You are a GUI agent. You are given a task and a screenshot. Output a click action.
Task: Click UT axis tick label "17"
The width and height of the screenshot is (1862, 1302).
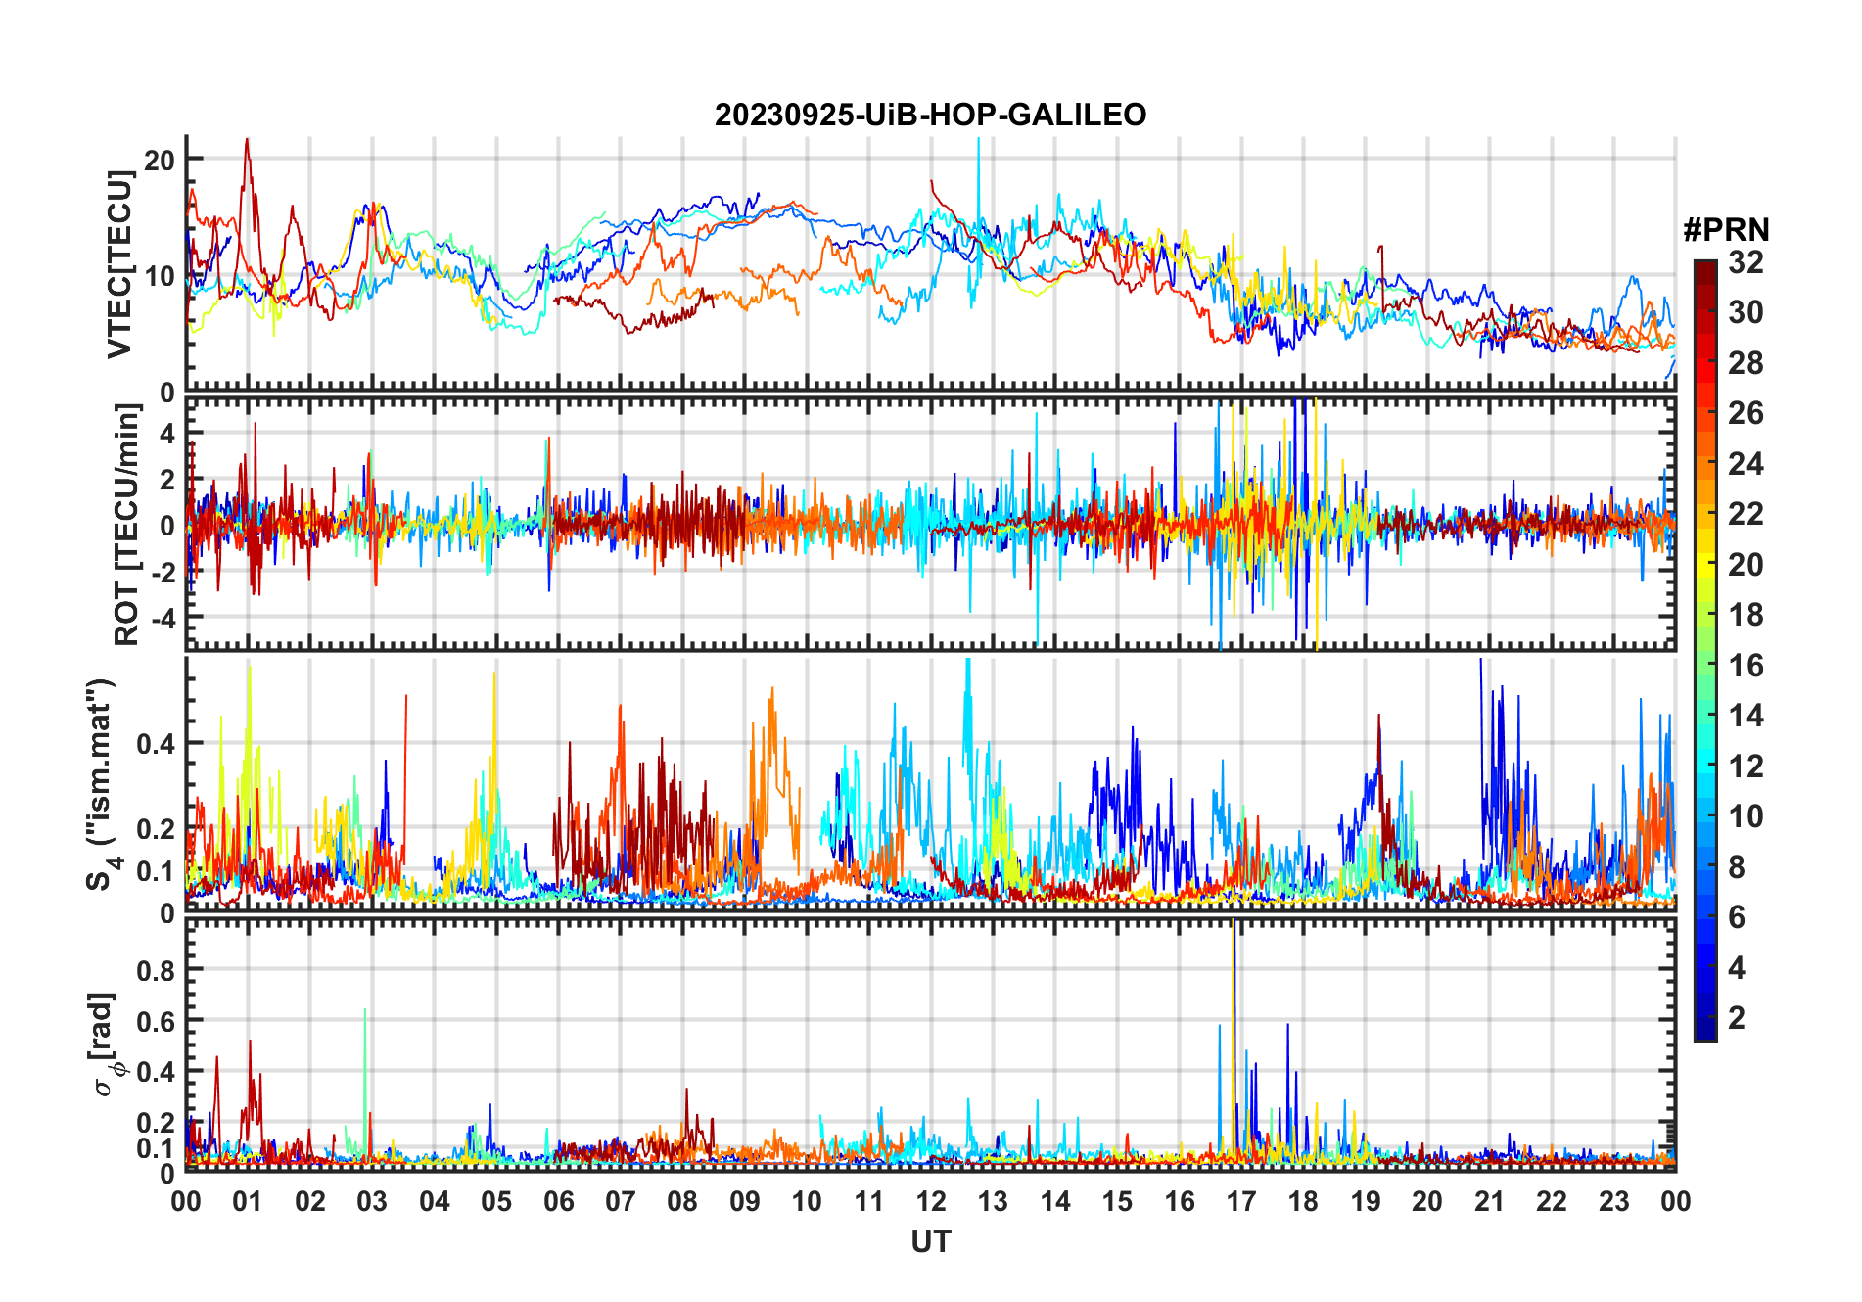(x=1241, y=1201)
